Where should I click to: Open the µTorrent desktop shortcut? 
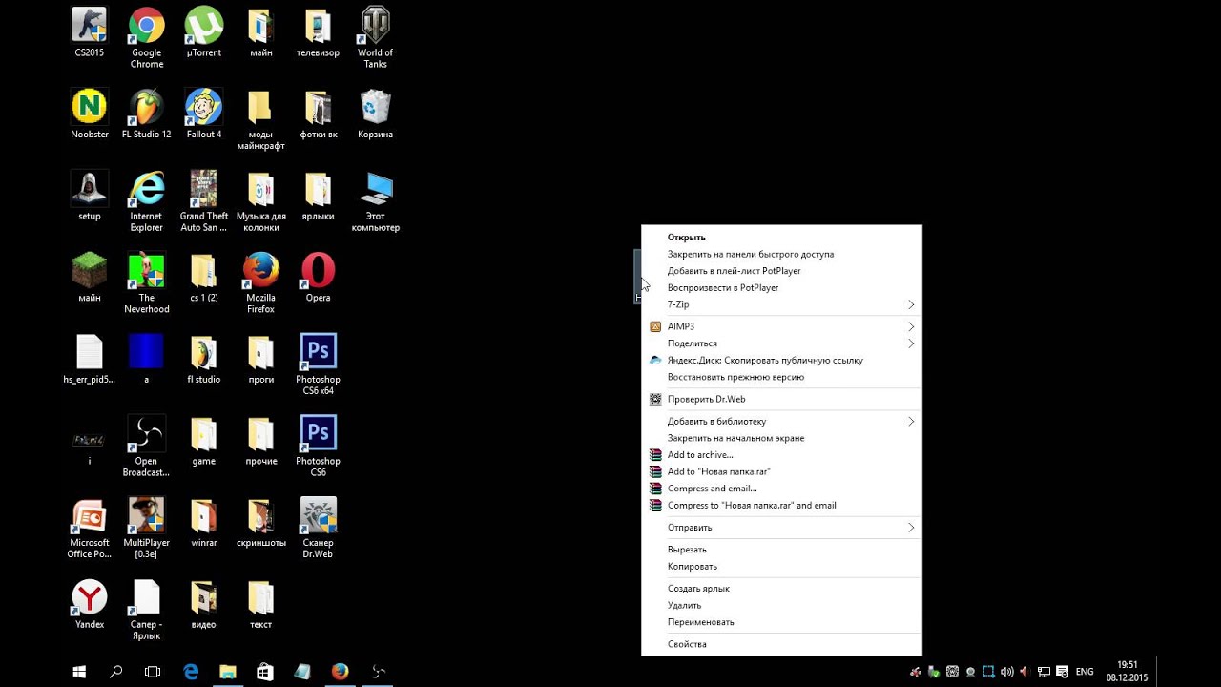203,31
